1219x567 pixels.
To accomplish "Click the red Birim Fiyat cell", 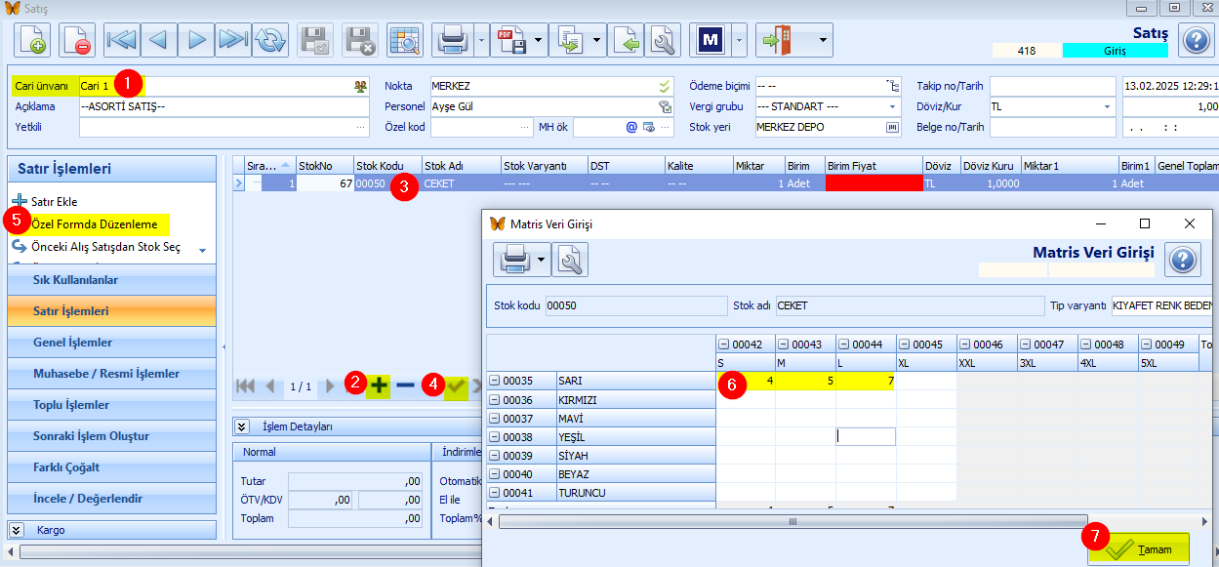I will (x=874, y=183).
